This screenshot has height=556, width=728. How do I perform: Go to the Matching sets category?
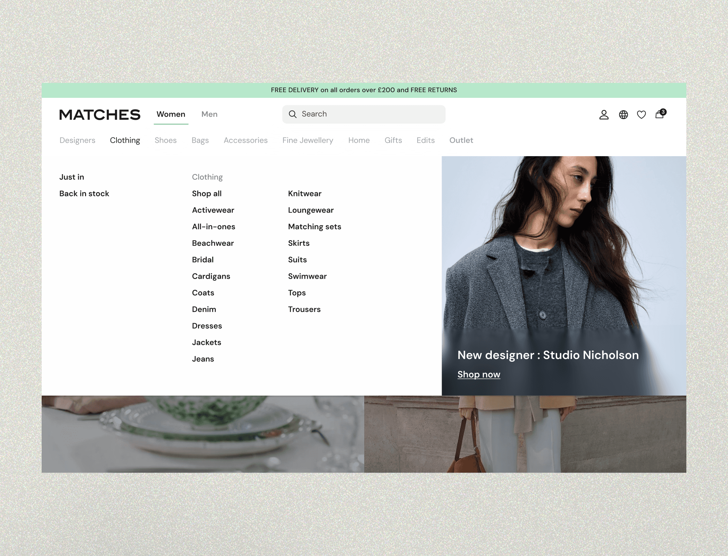pyautogui.click(x=315, y=227)
